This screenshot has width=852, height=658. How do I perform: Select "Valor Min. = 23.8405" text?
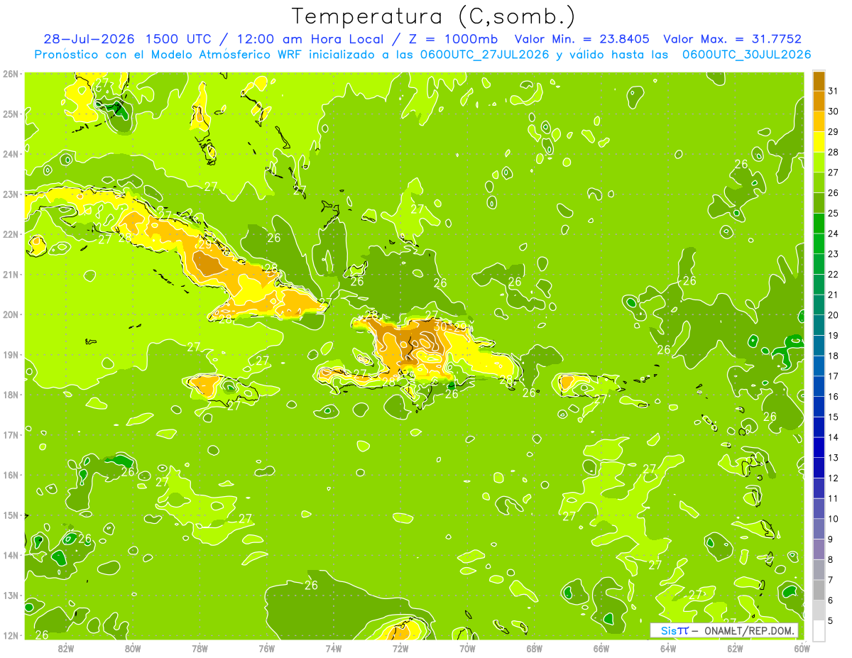pyautogui.click(x=582, y=39)
